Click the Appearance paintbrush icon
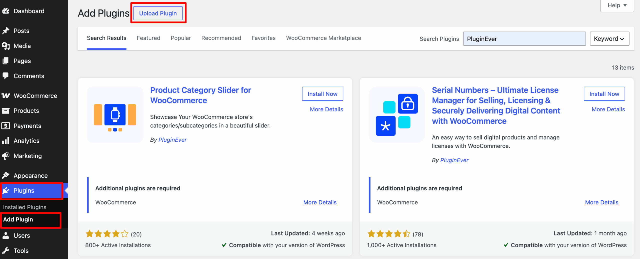This screenshot has width=640, height=259. point(6,175)
